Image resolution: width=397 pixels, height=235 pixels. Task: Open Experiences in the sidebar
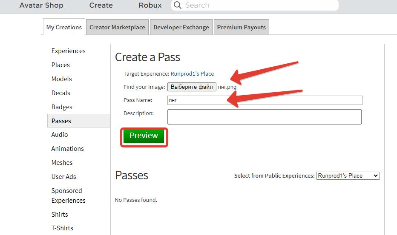tap(68, 51)
